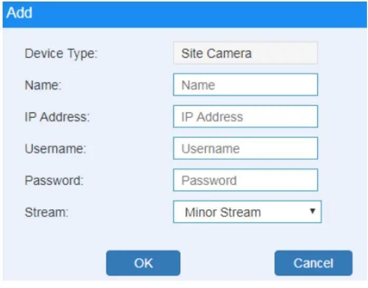Click the gap between OK and Cancel
Viewport: 368px width, 288px height.
[227, 263]
